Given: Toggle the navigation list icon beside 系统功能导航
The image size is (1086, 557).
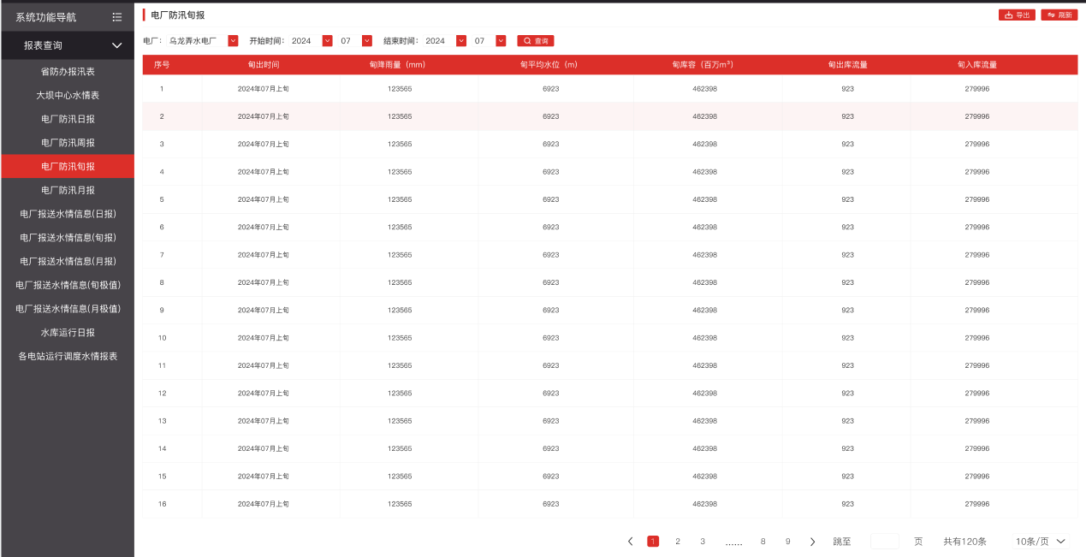Looking at the screenshot, I should [117, 17].
